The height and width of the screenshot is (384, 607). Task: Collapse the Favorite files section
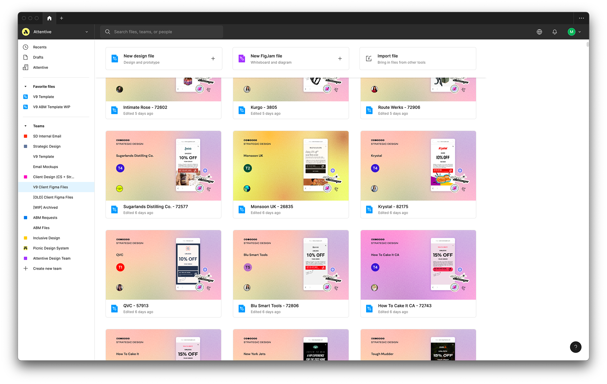pyautogui.click(x=26, y=86)
